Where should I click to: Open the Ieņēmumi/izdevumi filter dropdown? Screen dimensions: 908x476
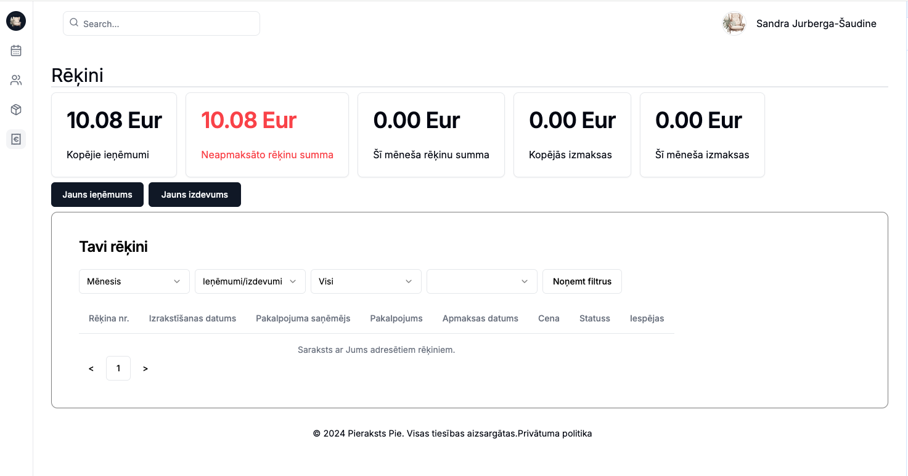[x=250, y=281]
